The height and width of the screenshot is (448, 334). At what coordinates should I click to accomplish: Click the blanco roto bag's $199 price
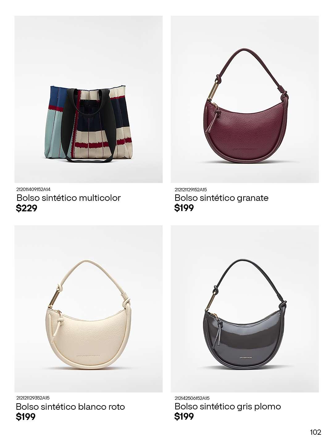click(x=26, y=417)
